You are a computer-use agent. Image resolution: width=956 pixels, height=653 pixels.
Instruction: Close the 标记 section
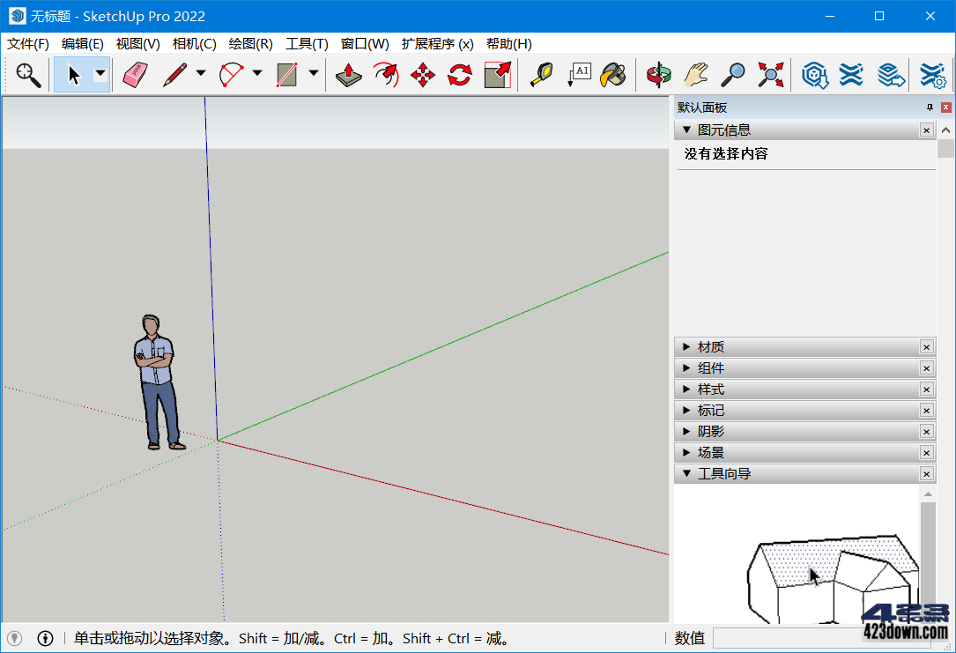927,411
